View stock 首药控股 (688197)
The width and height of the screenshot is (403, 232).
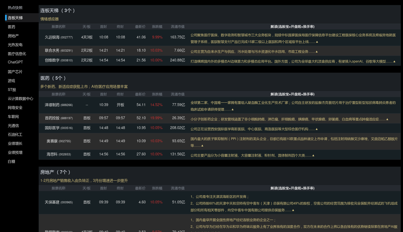[x=59, y=118]
